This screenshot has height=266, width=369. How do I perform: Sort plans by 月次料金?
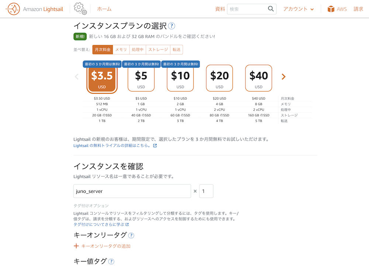[103, 50]
